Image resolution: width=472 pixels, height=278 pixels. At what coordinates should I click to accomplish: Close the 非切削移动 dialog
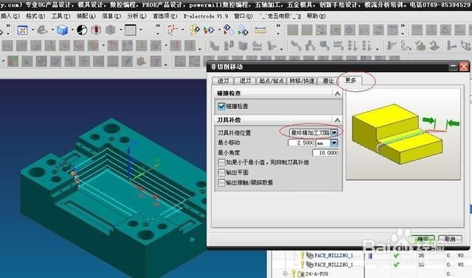click(x=464, y=67)
